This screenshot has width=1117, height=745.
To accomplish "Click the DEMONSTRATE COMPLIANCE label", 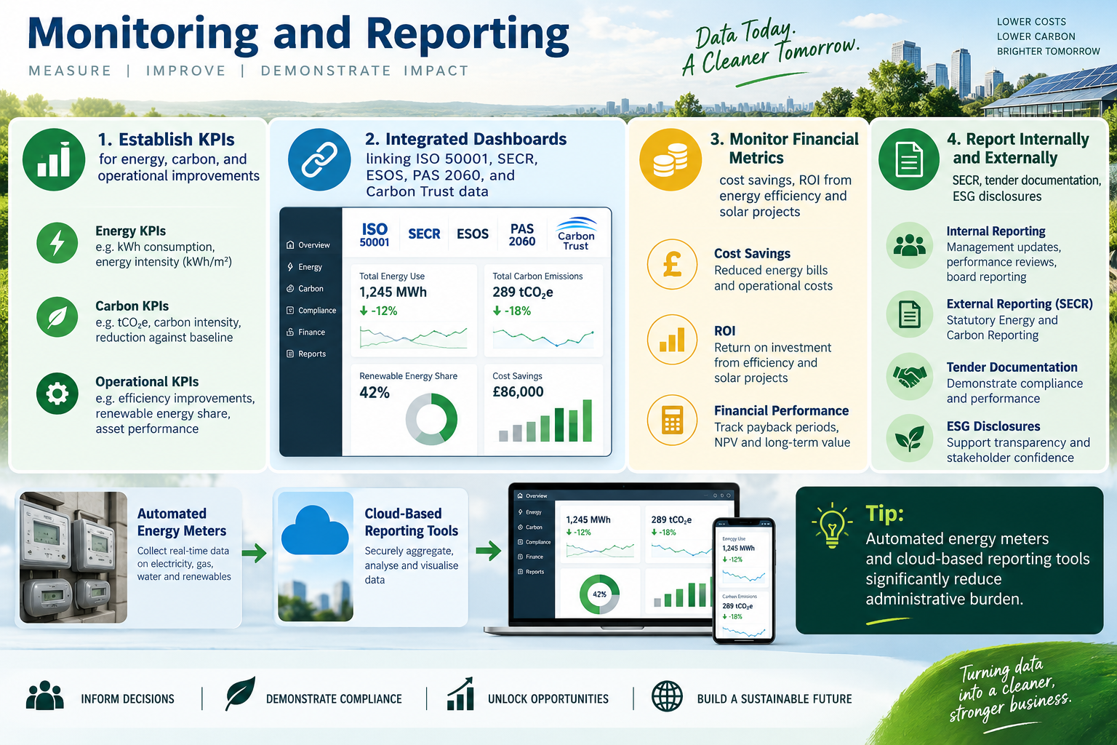I will point(334,699).
